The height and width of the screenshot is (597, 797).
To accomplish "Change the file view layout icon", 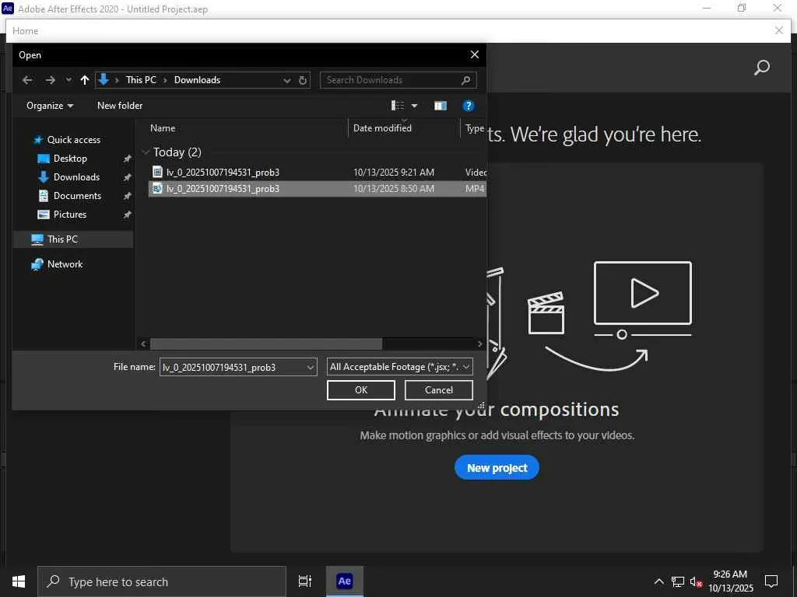I will [x=398, y=106].
